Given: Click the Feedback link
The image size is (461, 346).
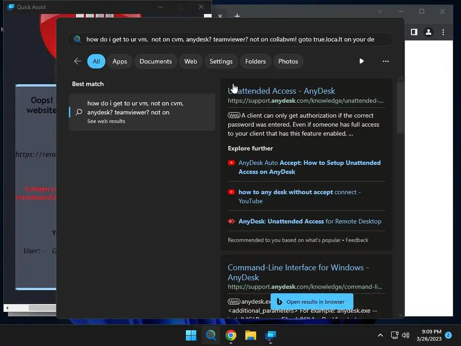Looking at the screenshot, I should point(357,240).
